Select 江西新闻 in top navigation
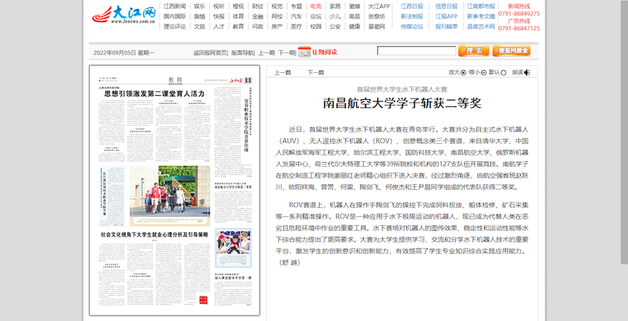 pos(174,6)
